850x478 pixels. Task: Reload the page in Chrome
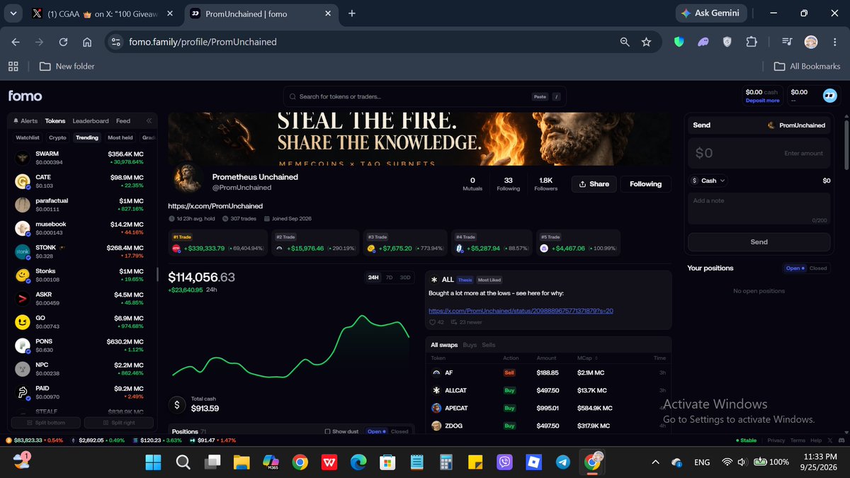click(x=63, y=42)
